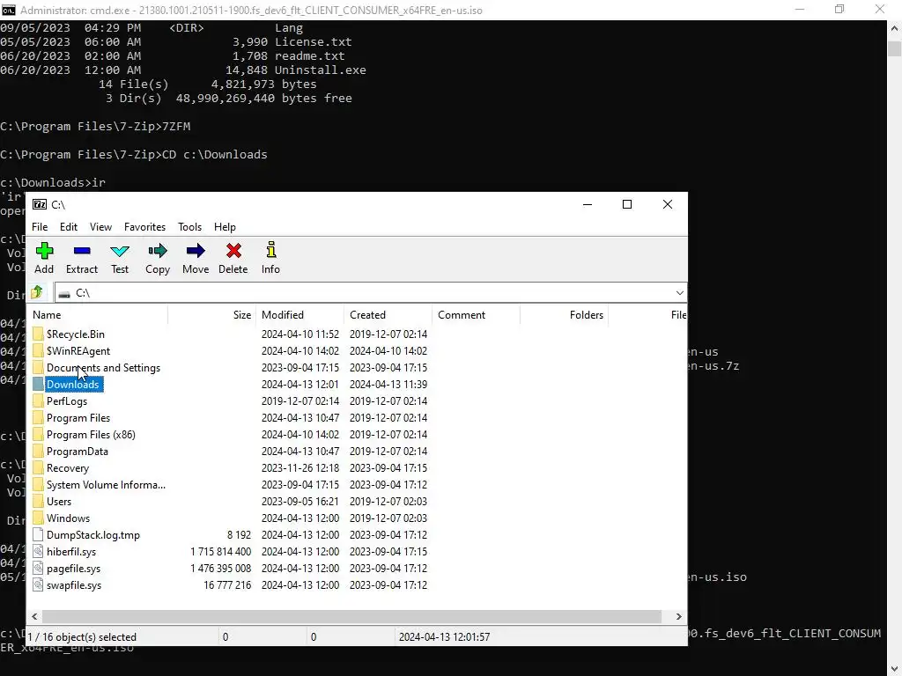Viewport: 902px width, 676px height.
Task: Click the 16 777 216 size value
Action: pos(227,584)
